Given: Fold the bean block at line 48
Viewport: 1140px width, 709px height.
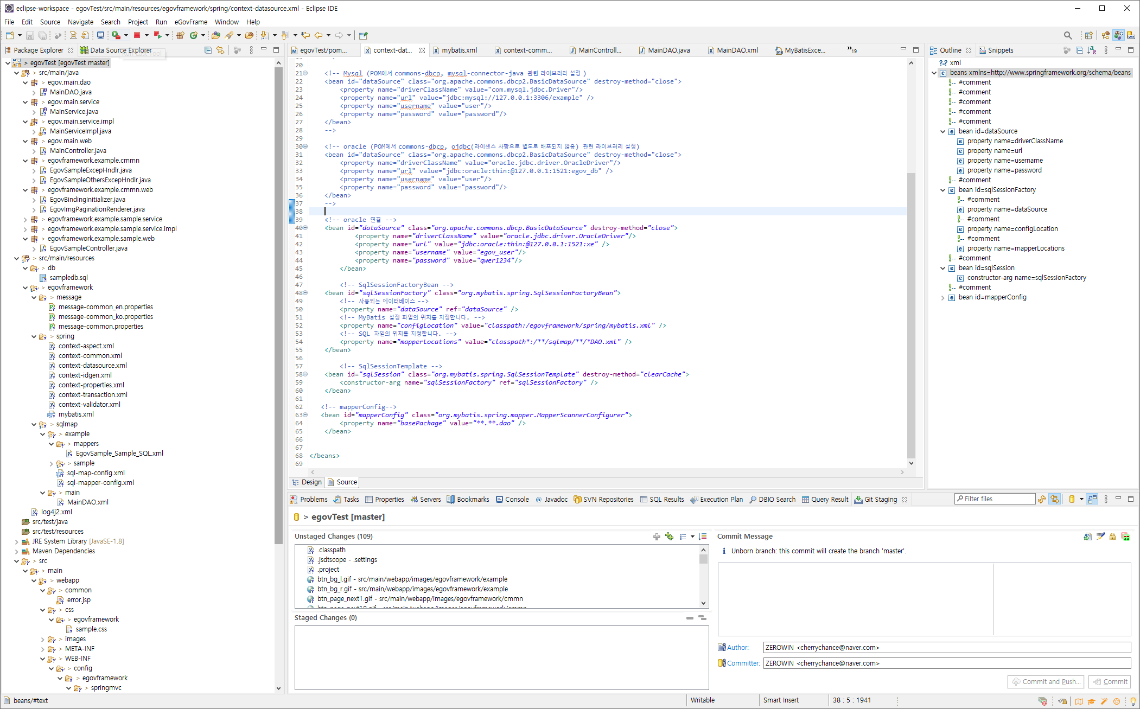Looking at the screenshot, I should click(x=305, y=293).
